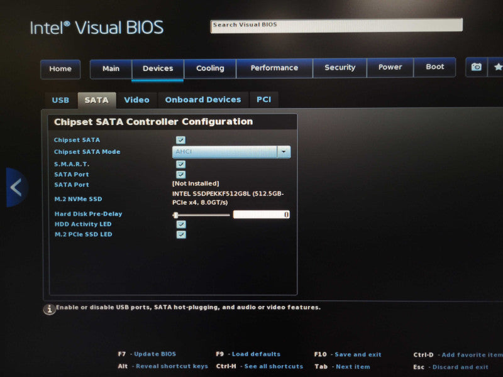Click the [Not Installed] SATA Port value
The image size is (503, 377).
(196, 183)
